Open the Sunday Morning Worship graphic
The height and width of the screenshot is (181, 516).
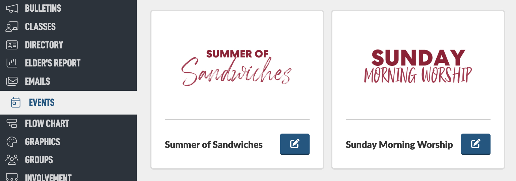pos(418,66)
